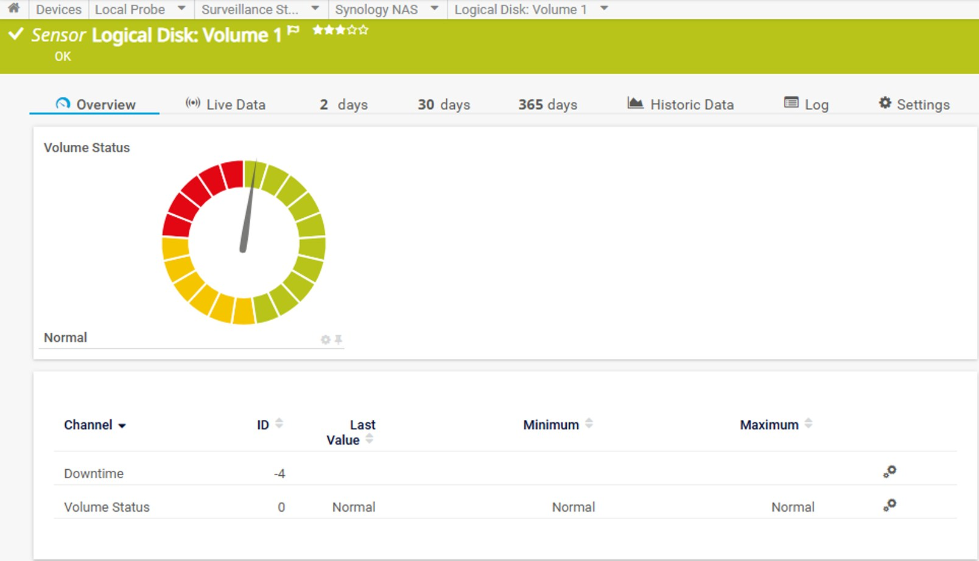Screen dimensions: 979x561
Task: Set priority to five stars
Action: [x=363, y=30]
